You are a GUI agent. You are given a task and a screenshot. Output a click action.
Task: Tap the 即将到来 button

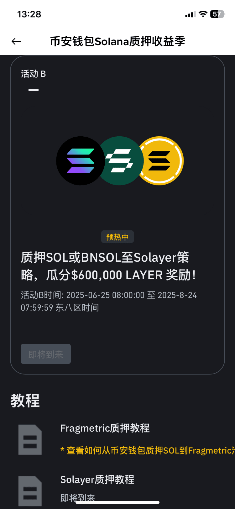[46, 354]
